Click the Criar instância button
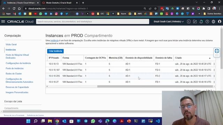 coord(55,51)
